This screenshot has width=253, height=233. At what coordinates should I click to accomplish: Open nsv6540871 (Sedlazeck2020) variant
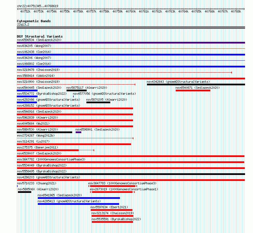pyautogui.click(x=198, y=88)
